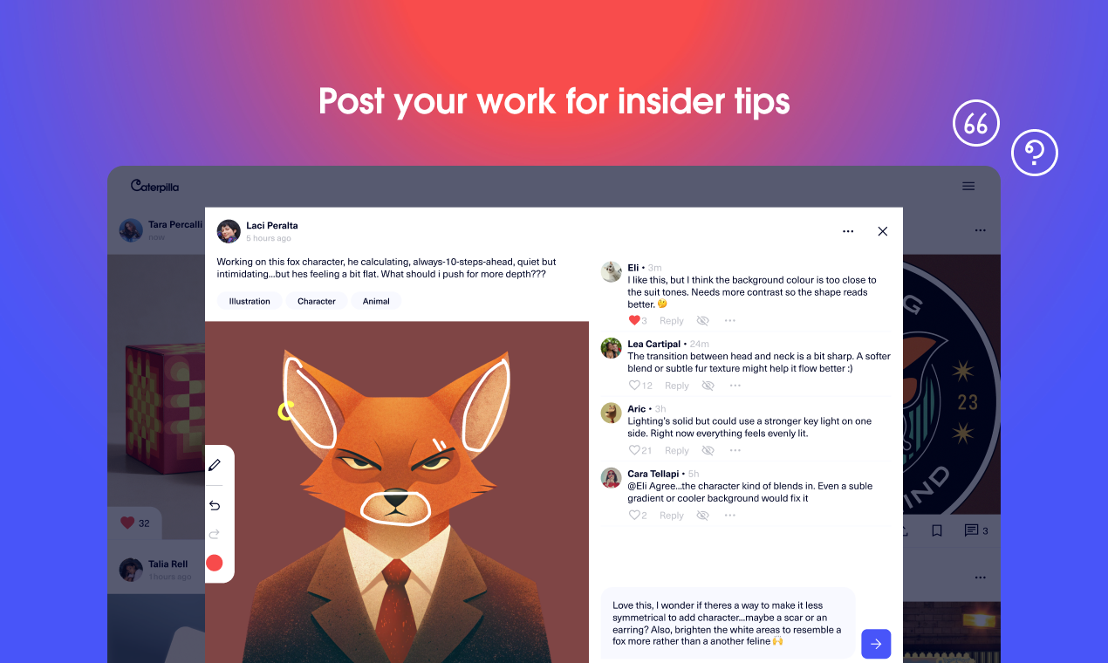Open the hamburger menu
The image size is (1108, 663).
(968, 186)
